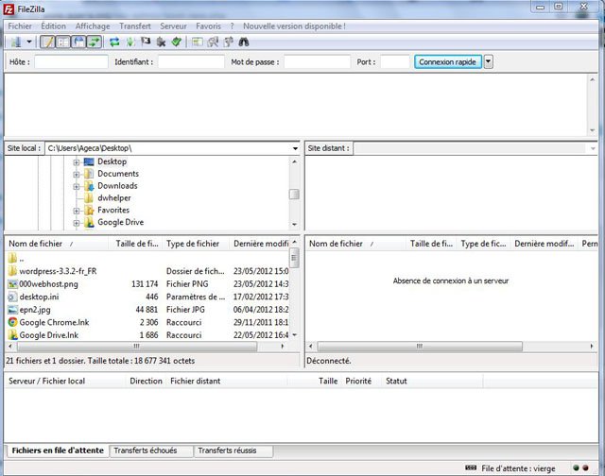605x476 pixels.
Task: Click the Hôte input field
Action: tap(71, 61)
